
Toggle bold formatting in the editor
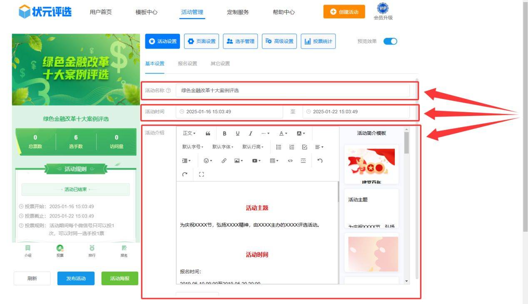[224, 133]
